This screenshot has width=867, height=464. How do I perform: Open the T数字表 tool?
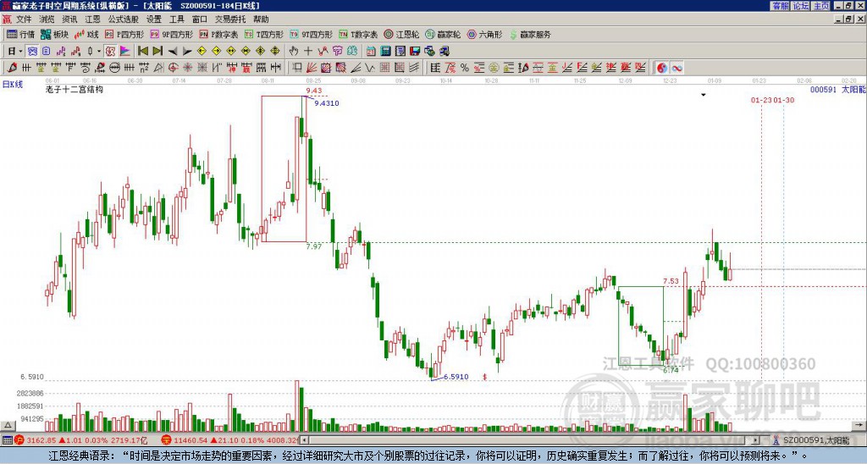tap(358, 34)
